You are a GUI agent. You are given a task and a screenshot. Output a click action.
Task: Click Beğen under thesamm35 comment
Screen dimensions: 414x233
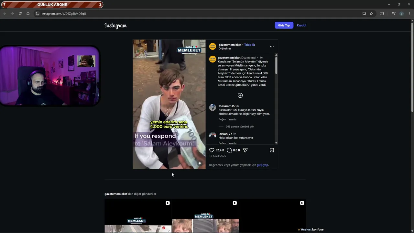(x=222, y=119)
